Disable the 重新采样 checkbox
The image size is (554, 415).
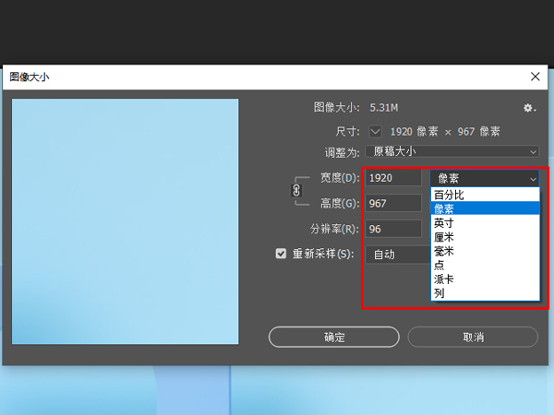point(282,254)
